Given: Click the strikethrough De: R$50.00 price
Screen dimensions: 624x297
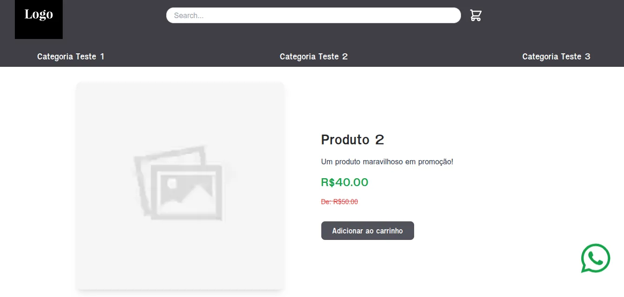Looking at the screenshot, I should pyautogui.click(x=339, y=201).
